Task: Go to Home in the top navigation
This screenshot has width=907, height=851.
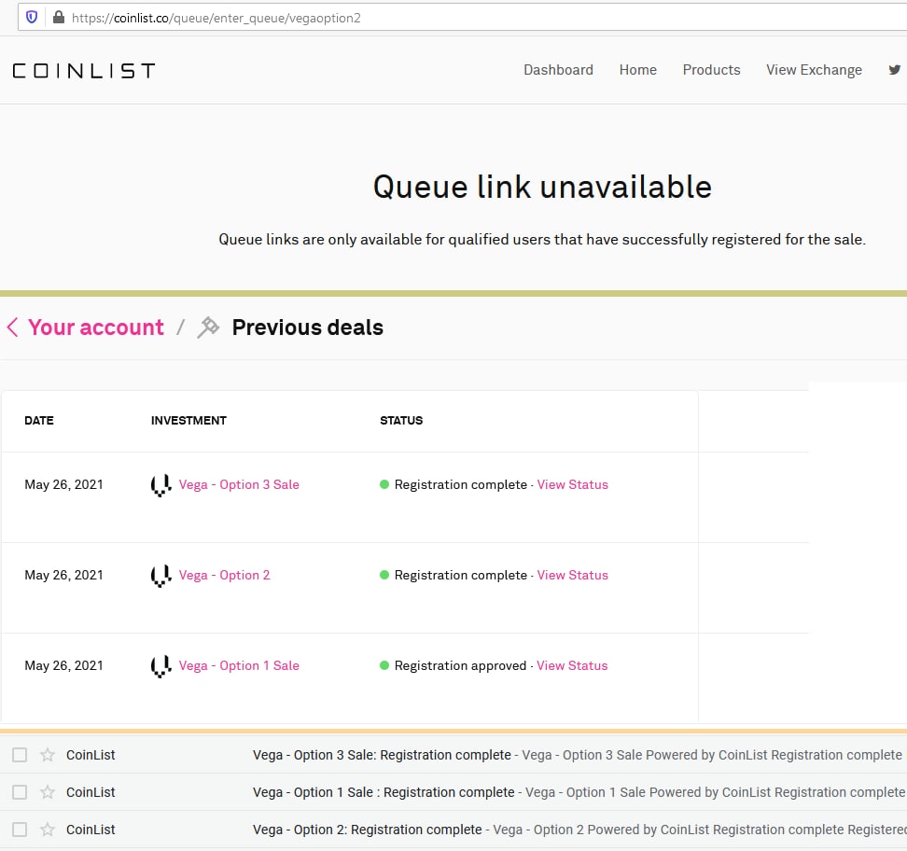Action: click(638, 70)
